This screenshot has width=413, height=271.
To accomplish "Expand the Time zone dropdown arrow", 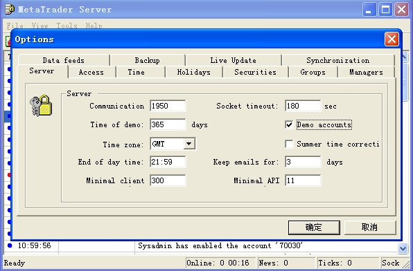I will [189, 144].
